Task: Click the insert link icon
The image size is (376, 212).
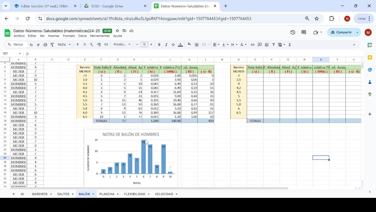Action: pyautogui.click(x=252, y=45)
